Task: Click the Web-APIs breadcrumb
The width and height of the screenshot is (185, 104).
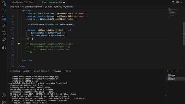Action: point(14,7)
